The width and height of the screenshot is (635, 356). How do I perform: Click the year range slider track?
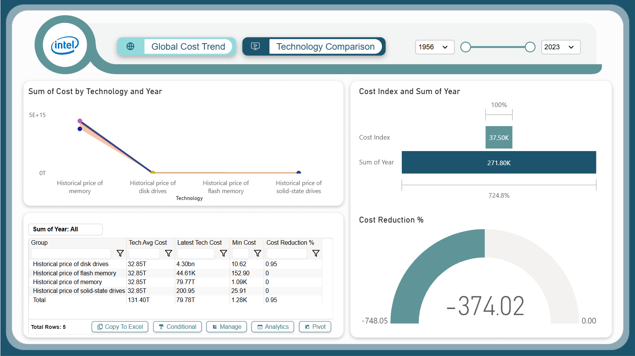[x=498, y=47]
